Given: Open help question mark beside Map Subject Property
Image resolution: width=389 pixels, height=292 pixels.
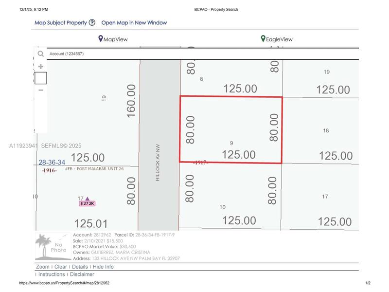Looking at the screenshot, I should tap(92, 23).
